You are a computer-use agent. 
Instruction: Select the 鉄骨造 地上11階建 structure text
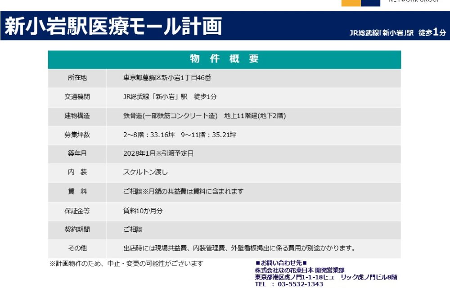204,116
